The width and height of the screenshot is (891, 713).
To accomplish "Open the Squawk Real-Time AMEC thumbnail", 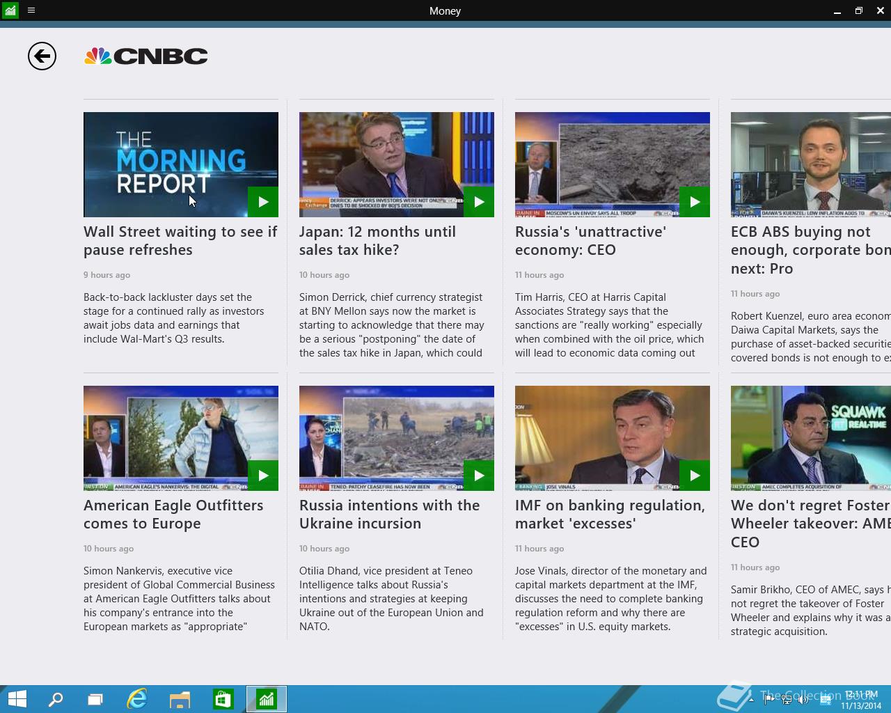I will pos(811,438).
